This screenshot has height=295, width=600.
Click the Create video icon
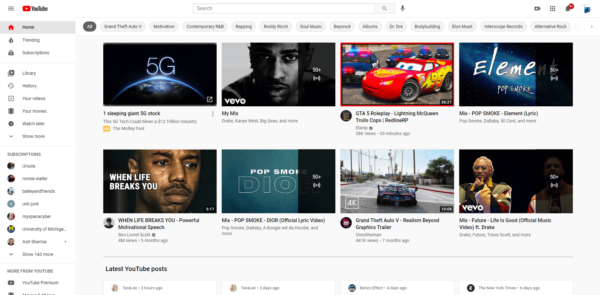pos(537,9)
